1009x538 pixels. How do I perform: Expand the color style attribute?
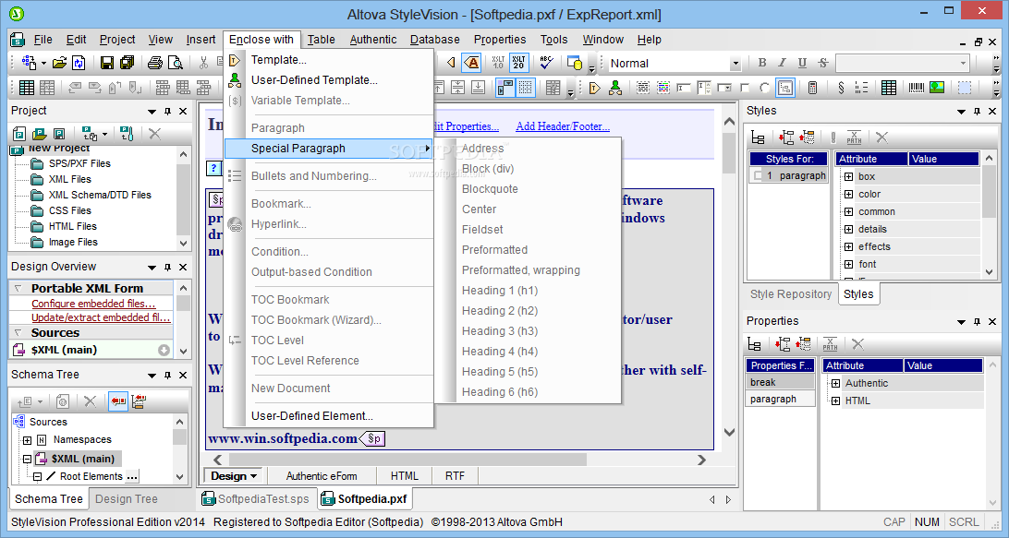coord(848,194)
